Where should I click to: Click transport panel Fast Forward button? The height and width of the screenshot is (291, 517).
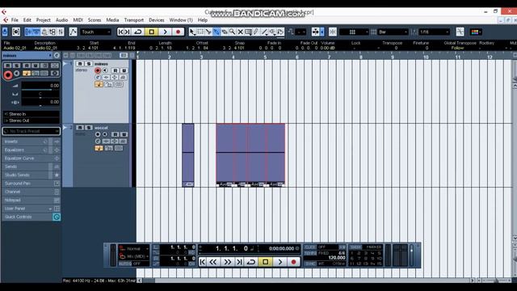(228, 262)
